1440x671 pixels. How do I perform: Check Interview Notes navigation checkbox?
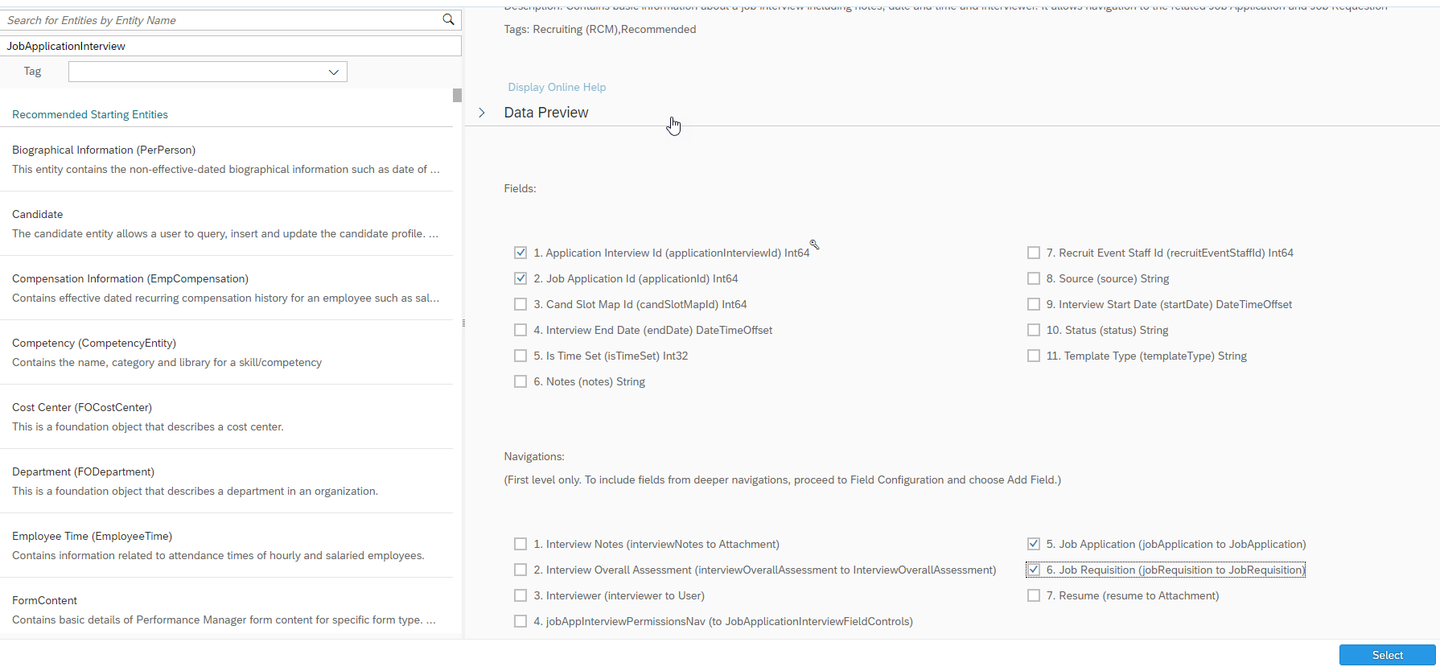(x=520, y=544)
